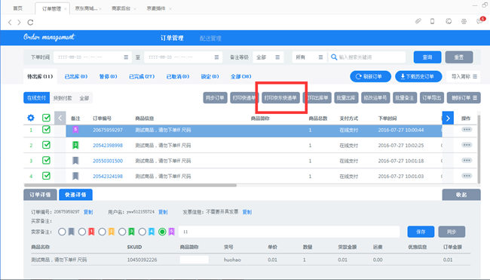Image resolution: width=490 pixels, height=280 pixels.
Task: Open more actions for order 20675959297
Action: (x=467, y=130)
